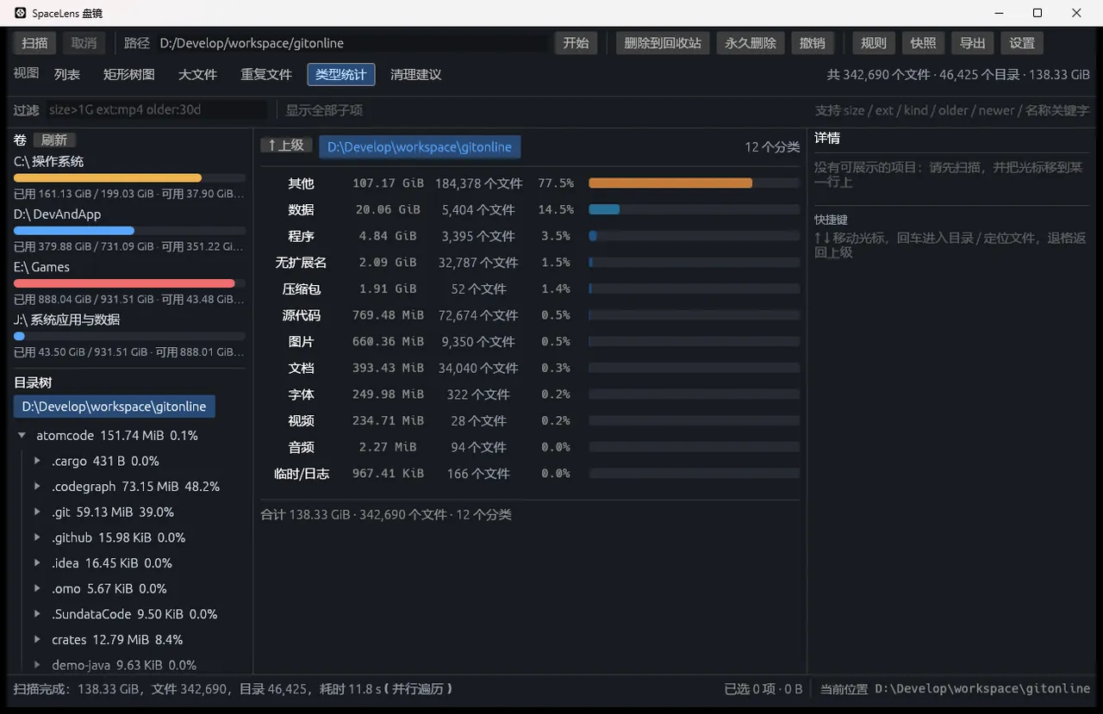Click into the 过滤 filter input box

pyautogui.click(x=156, y=110)
